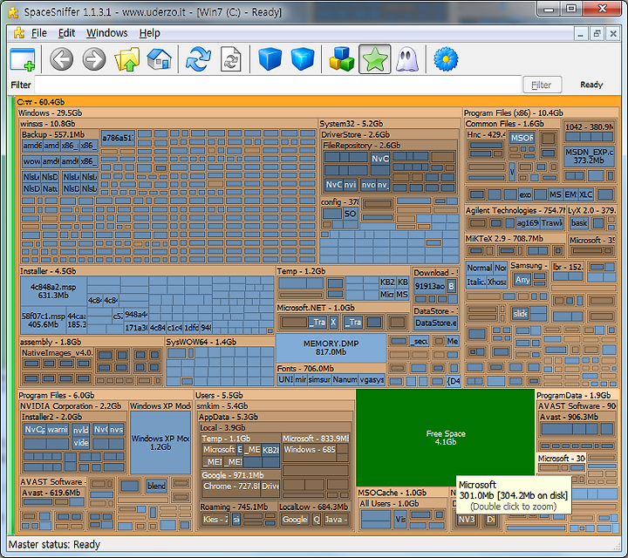The image size is (628, 558).
Task: Click the Backup - 557.1Mb folder header
Action: point(59,134)
